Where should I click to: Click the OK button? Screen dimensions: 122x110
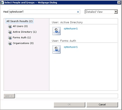point(70,105)
